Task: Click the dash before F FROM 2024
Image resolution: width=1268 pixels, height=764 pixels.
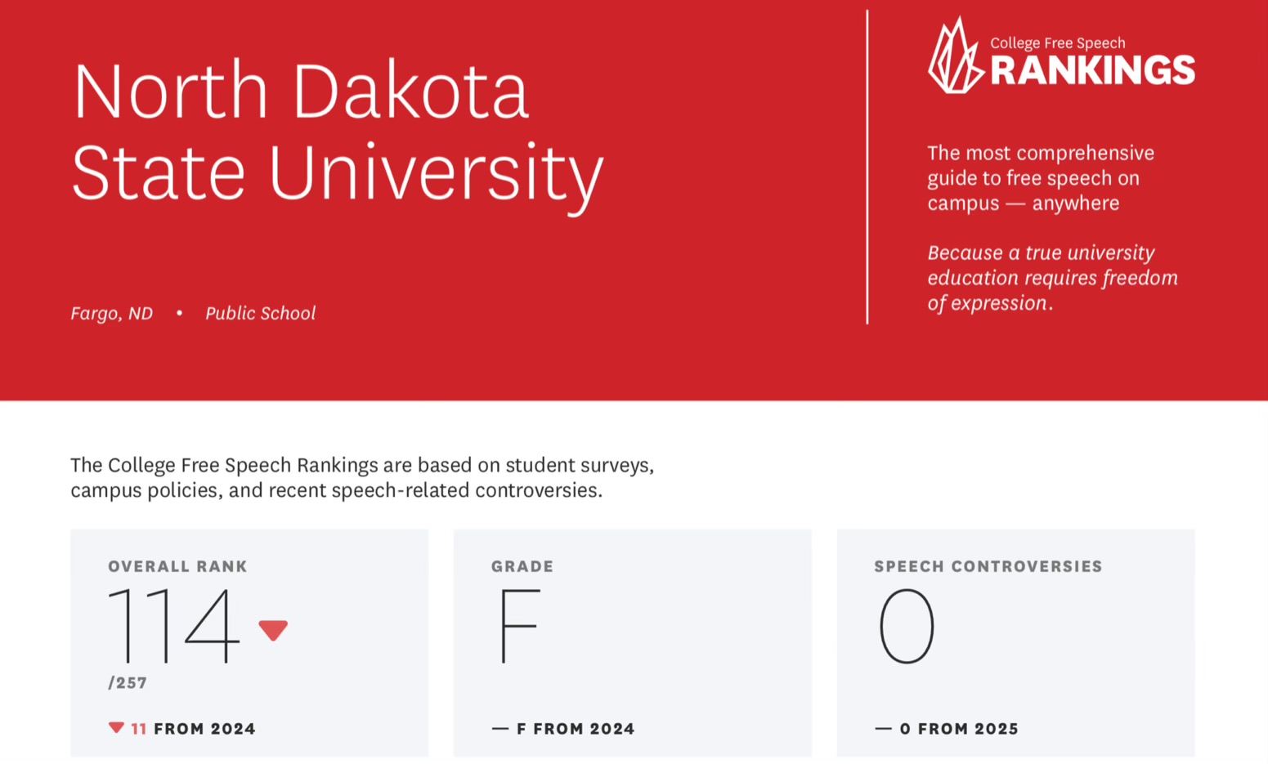Action: click(500, 728)
